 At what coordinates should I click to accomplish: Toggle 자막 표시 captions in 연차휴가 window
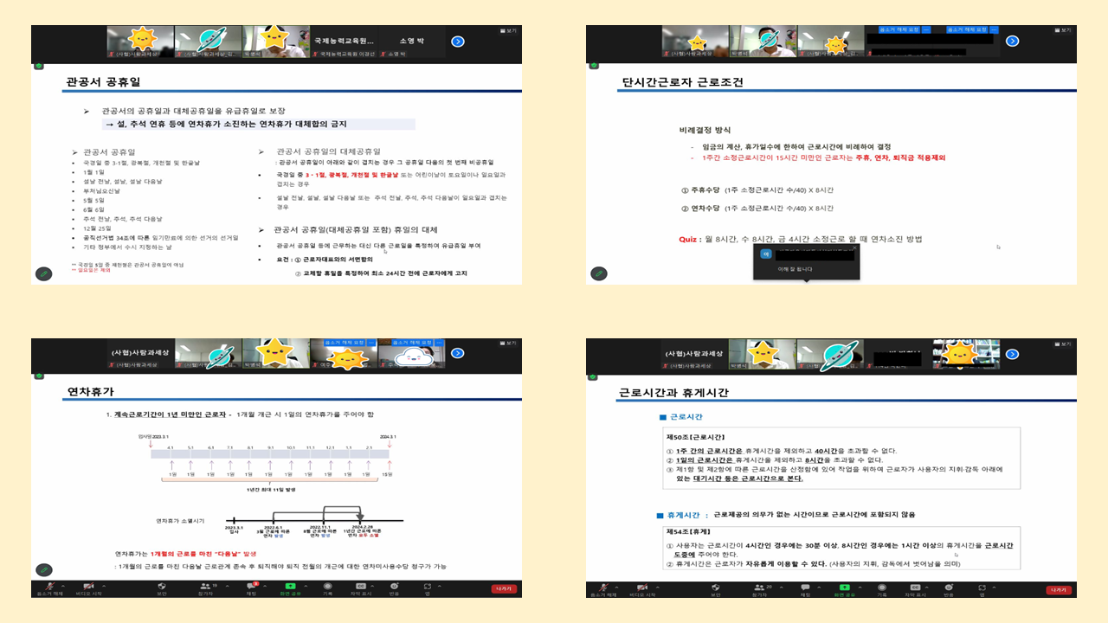pos(361,588)
